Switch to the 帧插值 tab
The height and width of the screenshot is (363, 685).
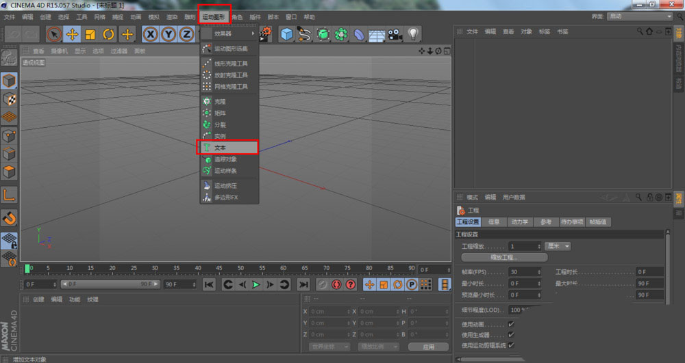598,221
